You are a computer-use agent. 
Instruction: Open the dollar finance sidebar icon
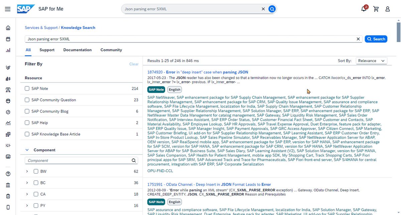tap(8, 79)
